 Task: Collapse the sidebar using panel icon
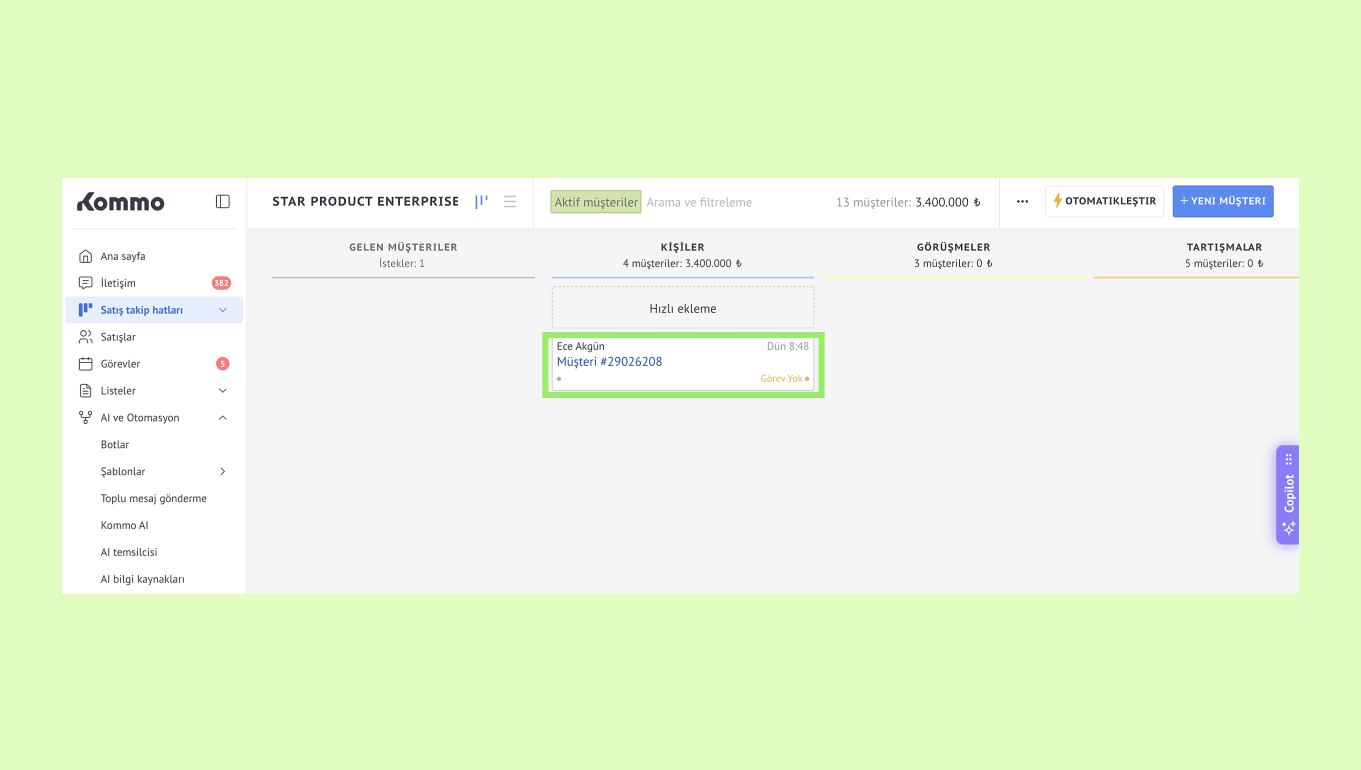tap(222, 201)
